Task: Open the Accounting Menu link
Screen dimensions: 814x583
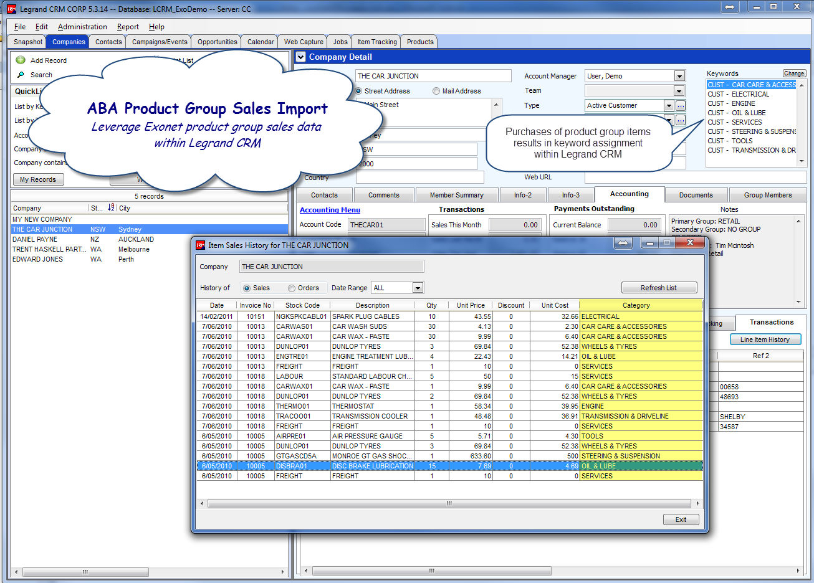Action: pyautogui.click(x=330, y=210)
